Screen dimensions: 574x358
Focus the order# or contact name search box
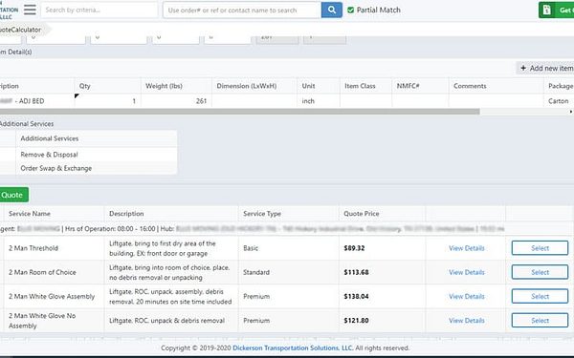click(242, 10)
